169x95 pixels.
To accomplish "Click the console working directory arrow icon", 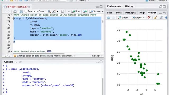I will [20, 62].
